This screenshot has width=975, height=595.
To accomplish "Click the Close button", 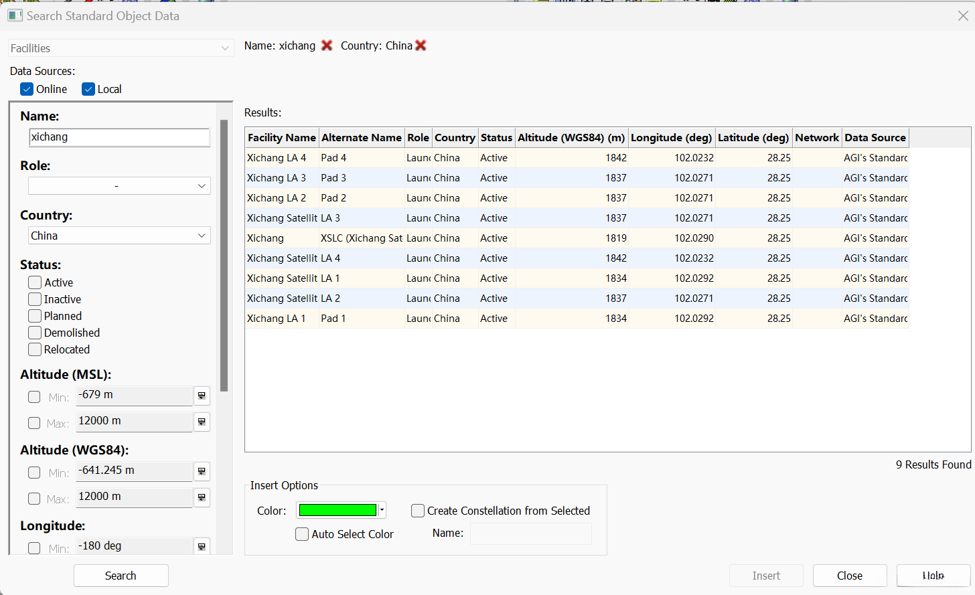I will click(850, 576).
